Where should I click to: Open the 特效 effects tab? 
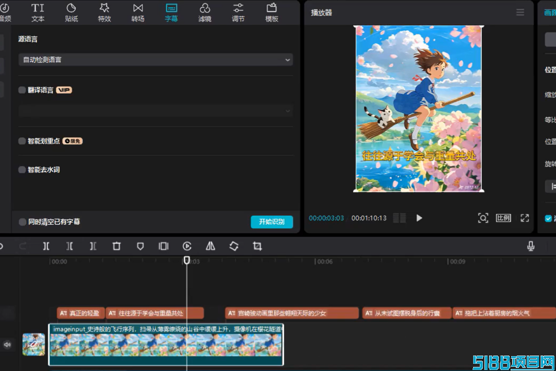click(x=104, y=13)
